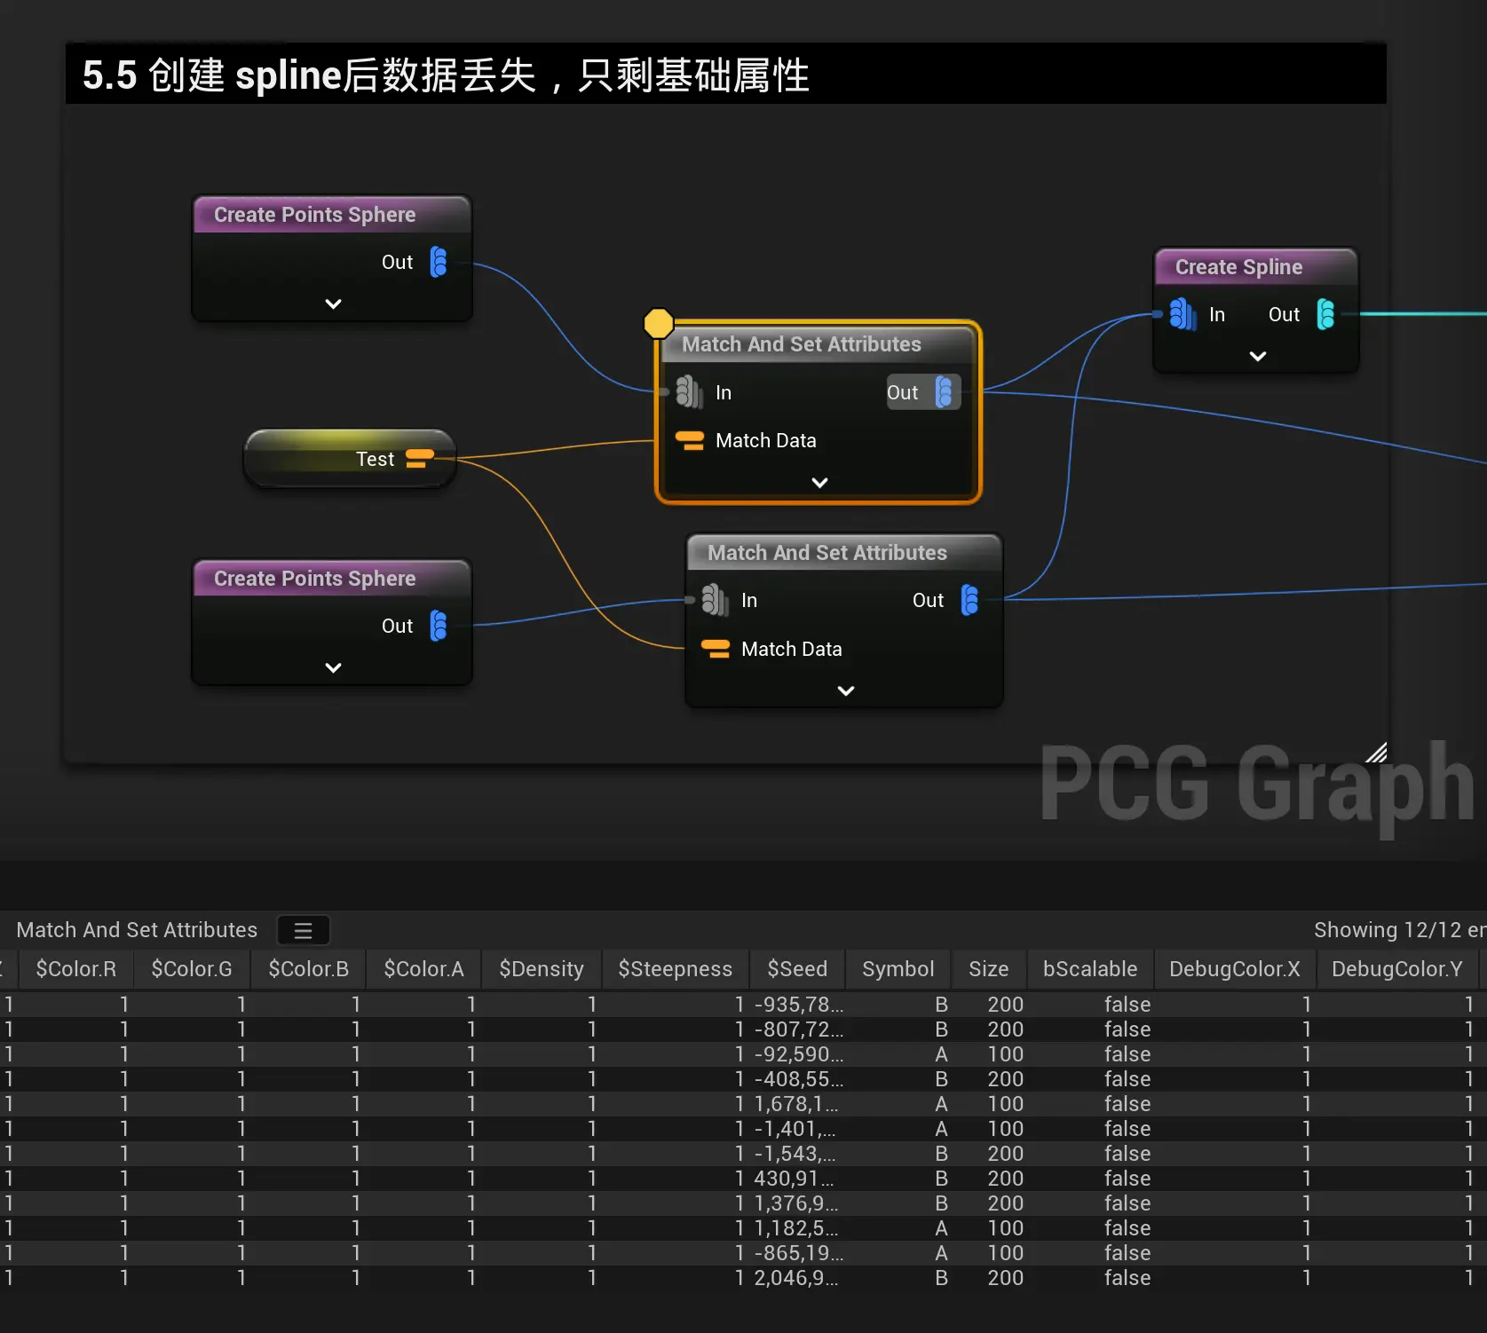Click the Create Spline In pin
The width and height of the screenshot is (1487, 1333).
coord(1182,314)
